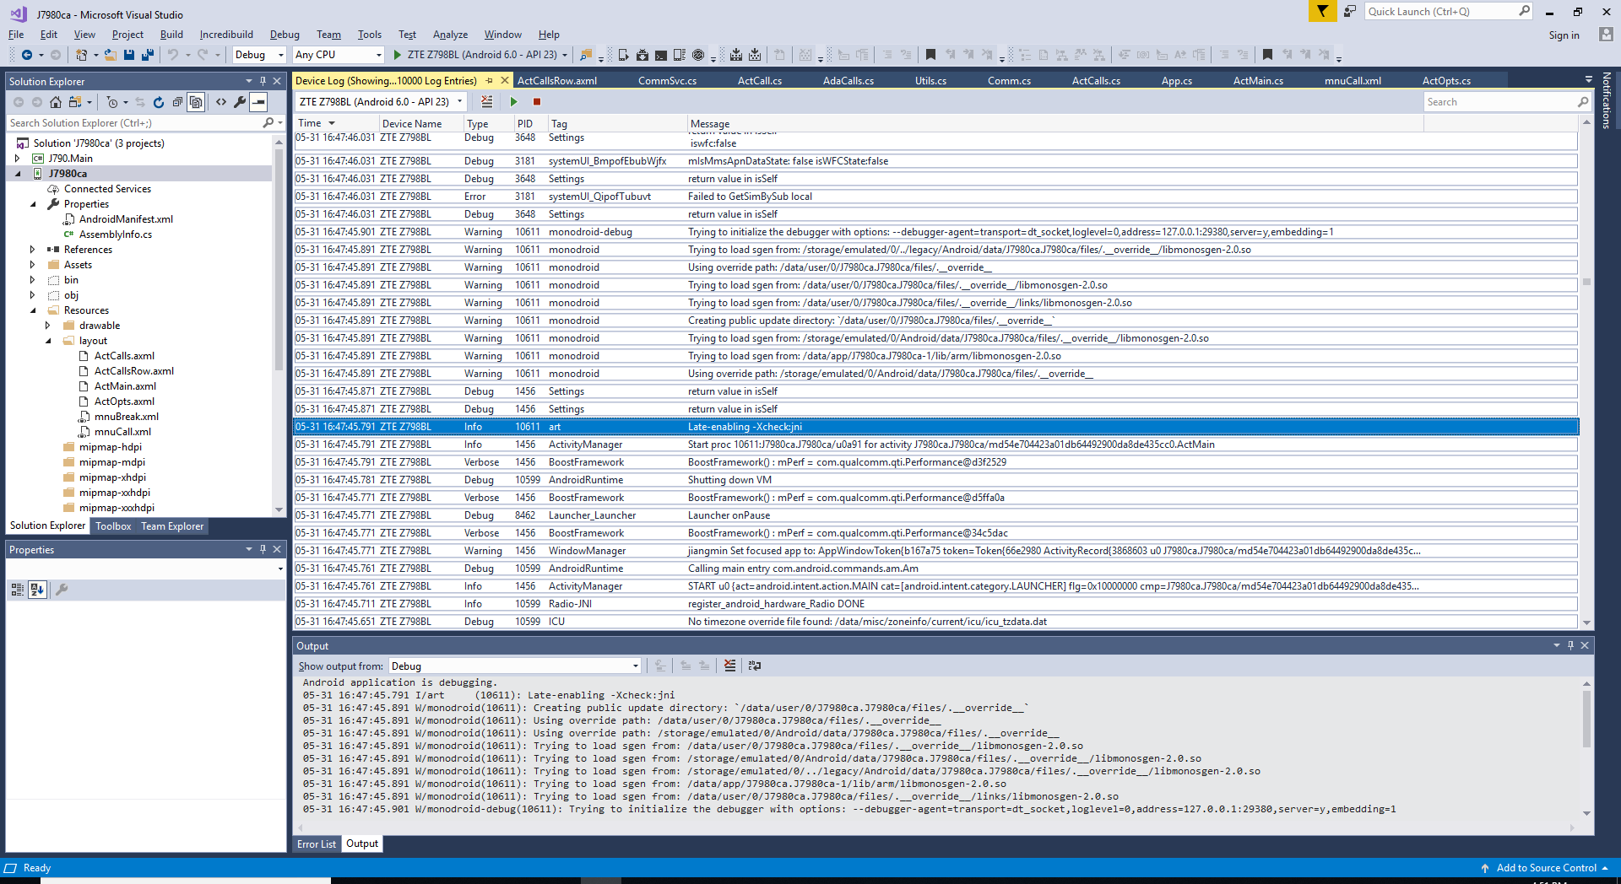Viewport: 1621px width, 884px height.
Task: Switch to the Error List tab
Action: pos(317,844)
